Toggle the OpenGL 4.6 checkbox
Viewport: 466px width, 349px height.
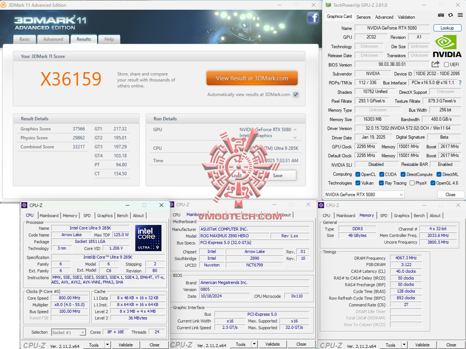[433, 183]
